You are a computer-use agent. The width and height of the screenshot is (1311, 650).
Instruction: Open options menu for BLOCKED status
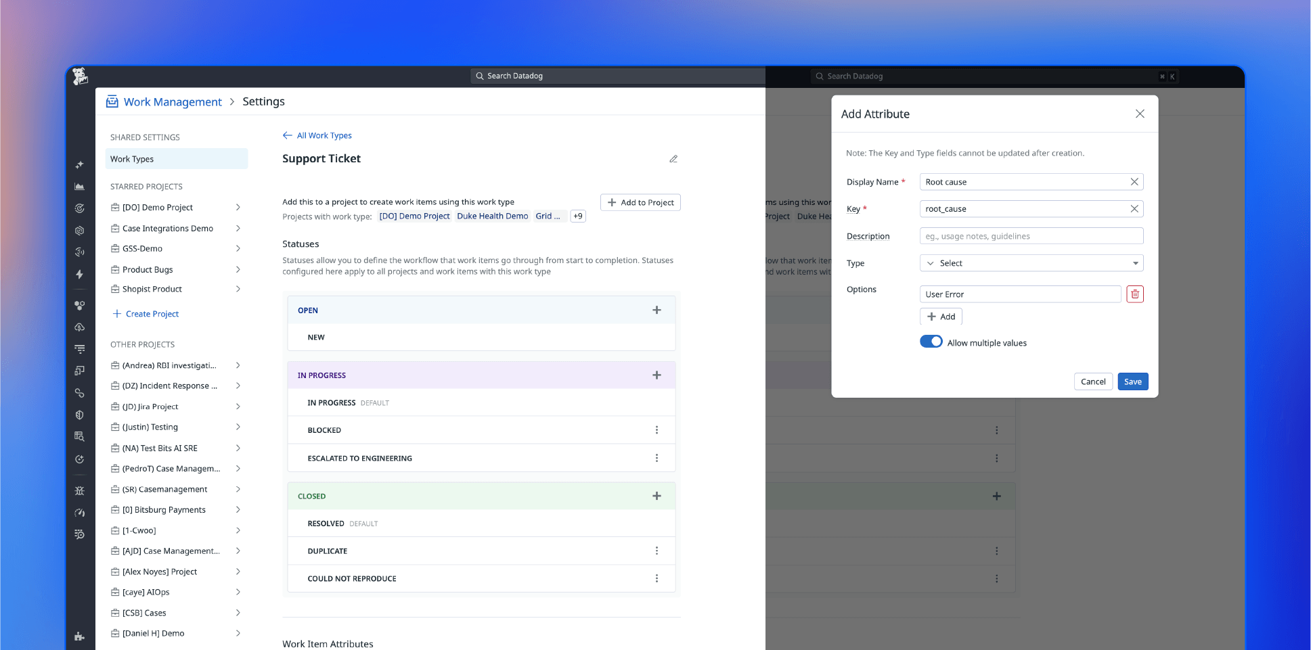(657, 430)
